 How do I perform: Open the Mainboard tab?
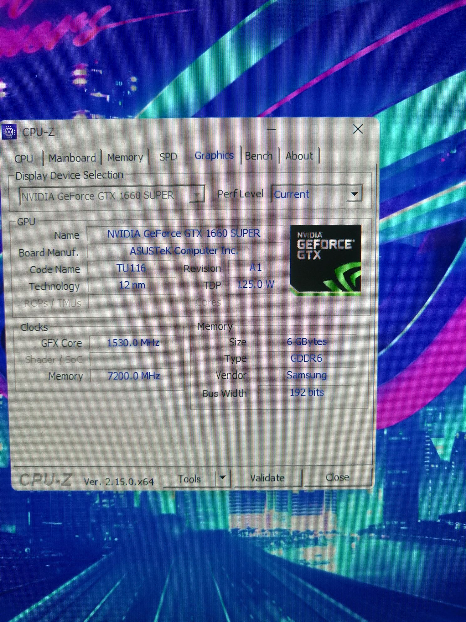click(72, 158)
